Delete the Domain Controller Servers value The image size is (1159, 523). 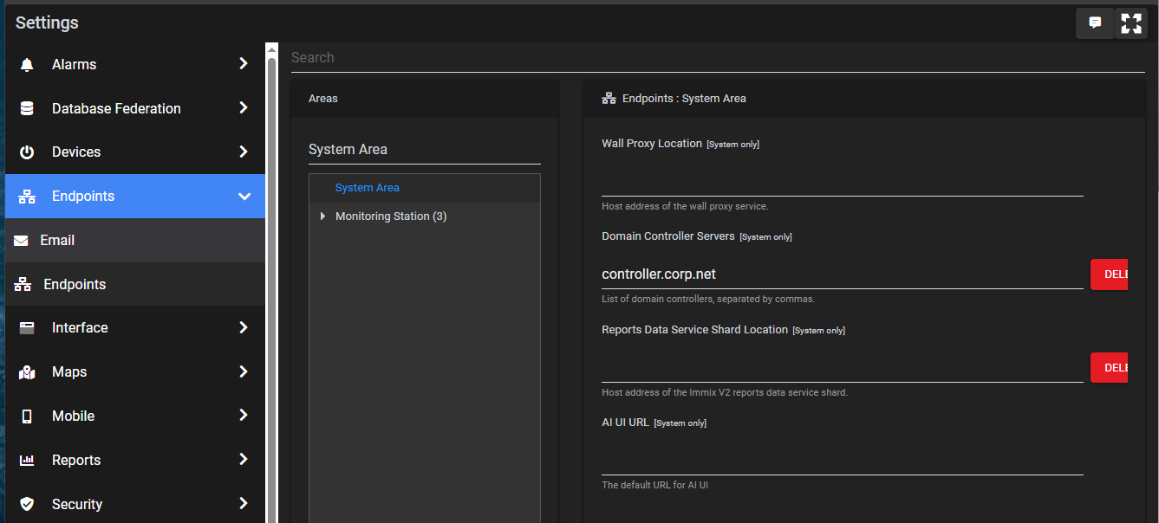click(1110, 274)
